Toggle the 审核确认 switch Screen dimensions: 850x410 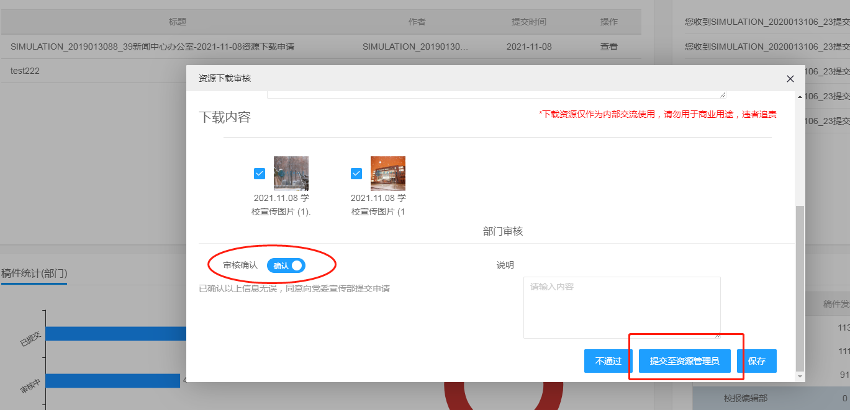286,265
